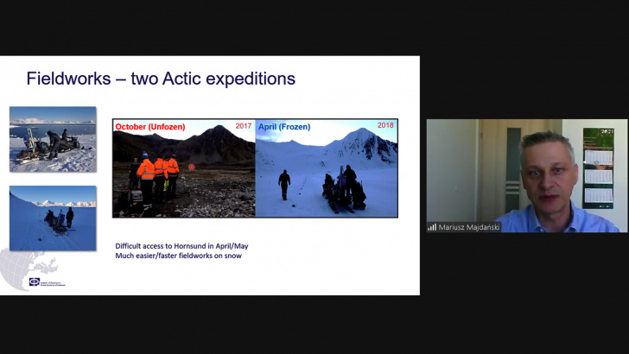This screenshot has width=629, height=354.
Task: Click the institute logo on the slide
Action: tap(35, 281)
